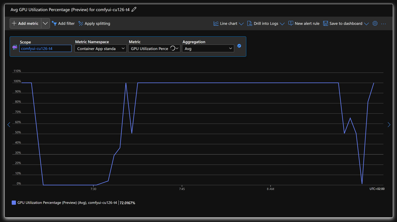This screenshot has height=222, width=397.
Task: Click the 7:45 time axis label
Action: [182, 189]
